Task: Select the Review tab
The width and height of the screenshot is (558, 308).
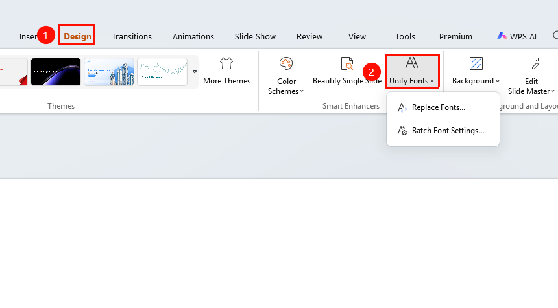Action: coord(309,36)
